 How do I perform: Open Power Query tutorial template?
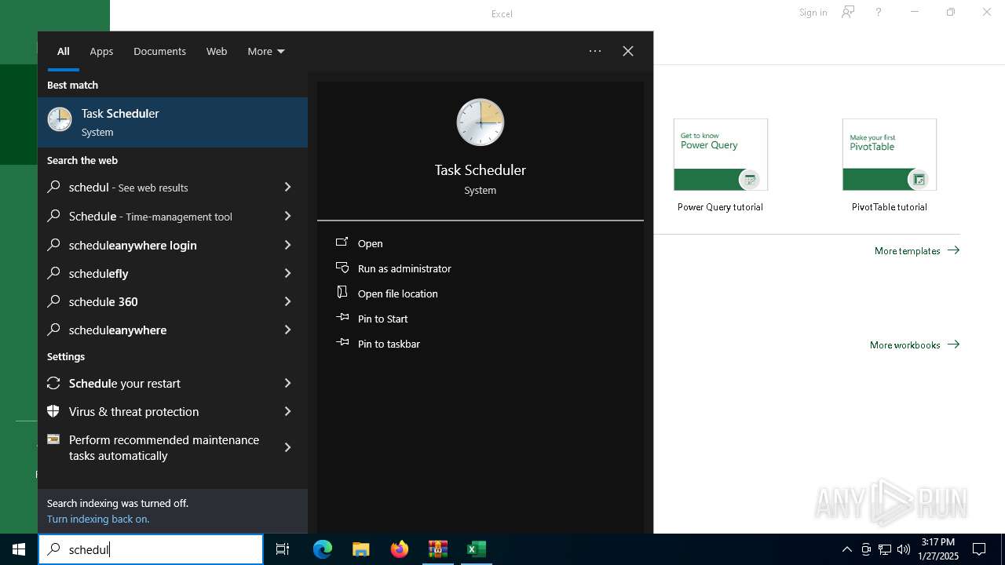(721, 155)
